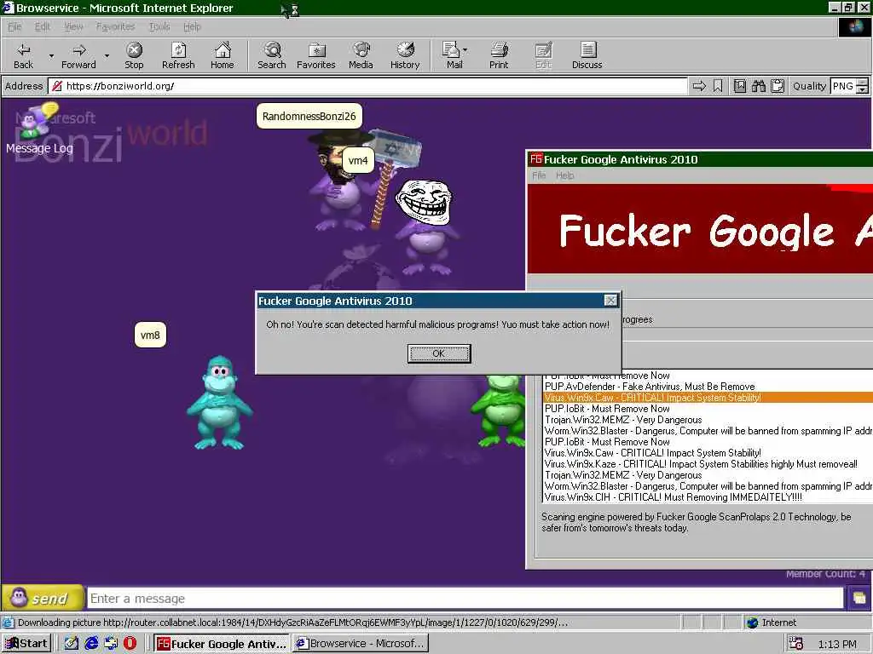Click the Quality PNG value field
The width and height of the screenshot is (873, 654).
843,86
